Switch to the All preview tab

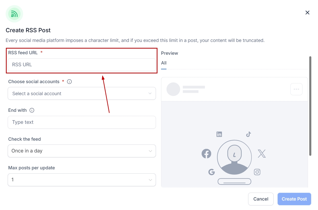coord(164,63)
